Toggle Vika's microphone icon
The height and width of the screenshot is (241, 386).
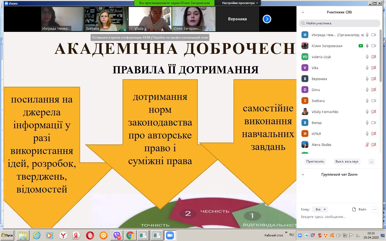367,68
